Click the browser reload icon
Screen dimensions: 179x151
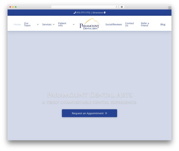coord(116,7)
